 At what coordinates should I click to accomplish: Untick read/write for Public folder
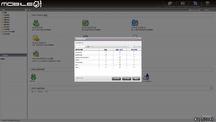pyautogui.click(x=120, y=60)
